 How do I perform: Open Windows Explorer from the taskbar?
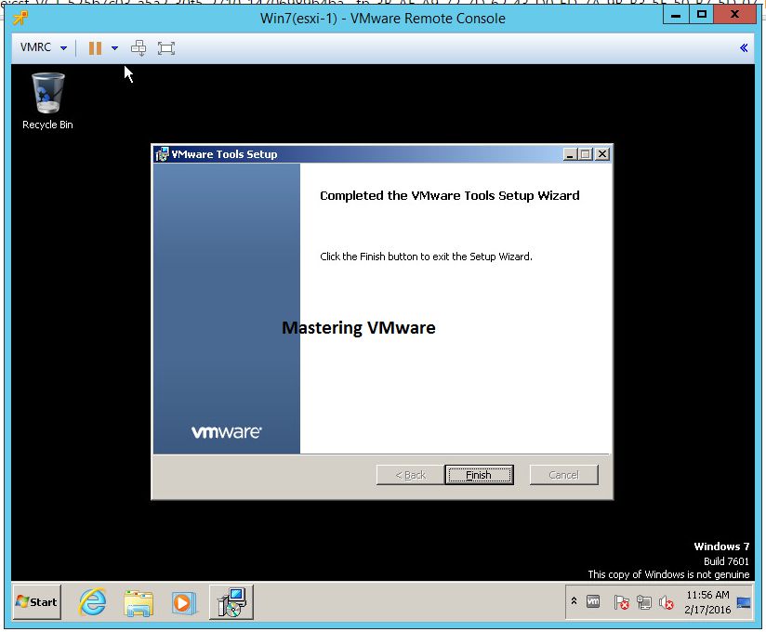pos(139,603)
